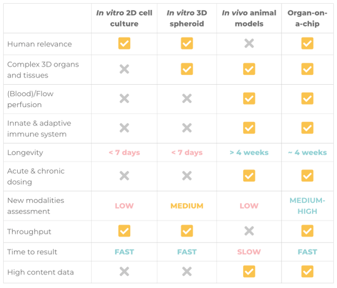Viewport: 337px width, 288px height.
Task: Click the MEDIUM-HIGH value for Organ-on-a-chip
Action: pyautogui.click(x=307, y=206)
